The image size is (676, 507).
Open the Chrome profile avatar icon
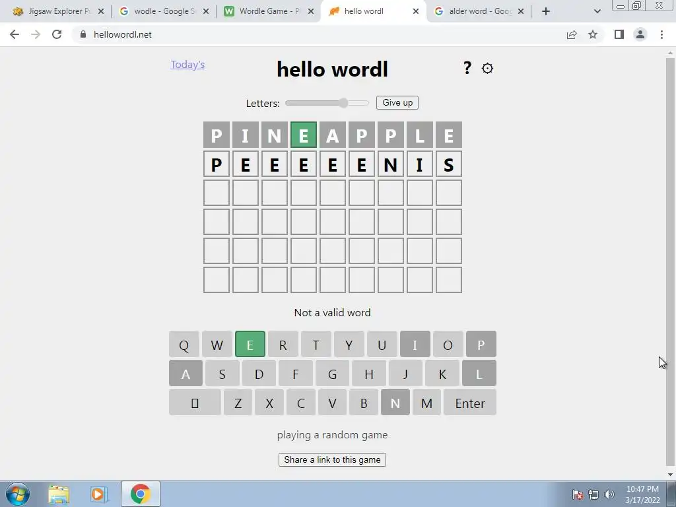click(640, 34)
